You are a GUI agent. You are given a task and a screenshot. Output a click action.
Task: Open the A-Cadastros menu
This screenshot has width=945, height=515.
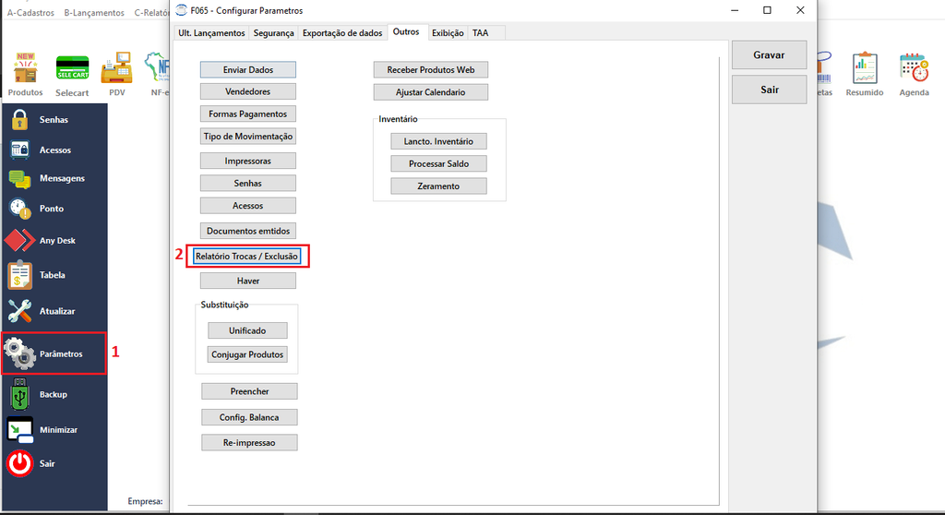pos(30,13)
